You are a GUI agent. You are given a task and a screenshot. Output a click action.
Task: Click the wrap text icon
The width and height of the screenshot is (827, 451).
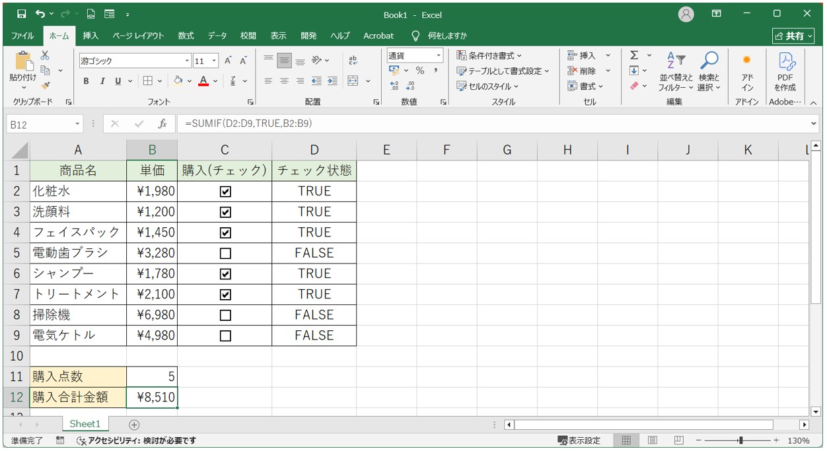[x=353, y=61]
